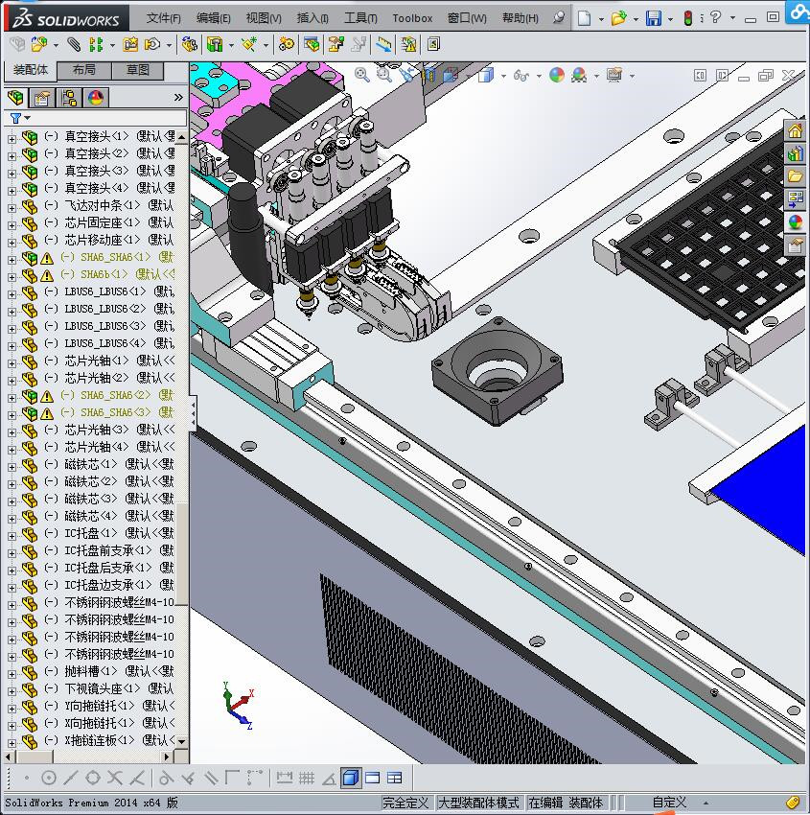Click the Rebuild traffic light icon
810x815 pixels.
pos(688,18)
